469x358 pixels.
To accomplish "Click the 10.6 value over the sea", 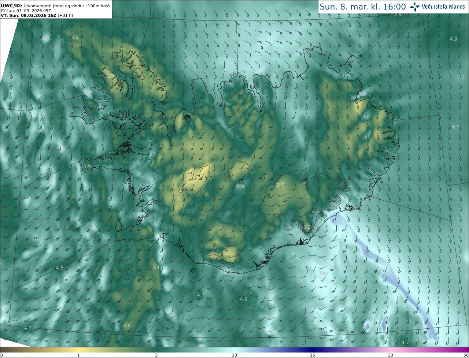I will point(324,274).
